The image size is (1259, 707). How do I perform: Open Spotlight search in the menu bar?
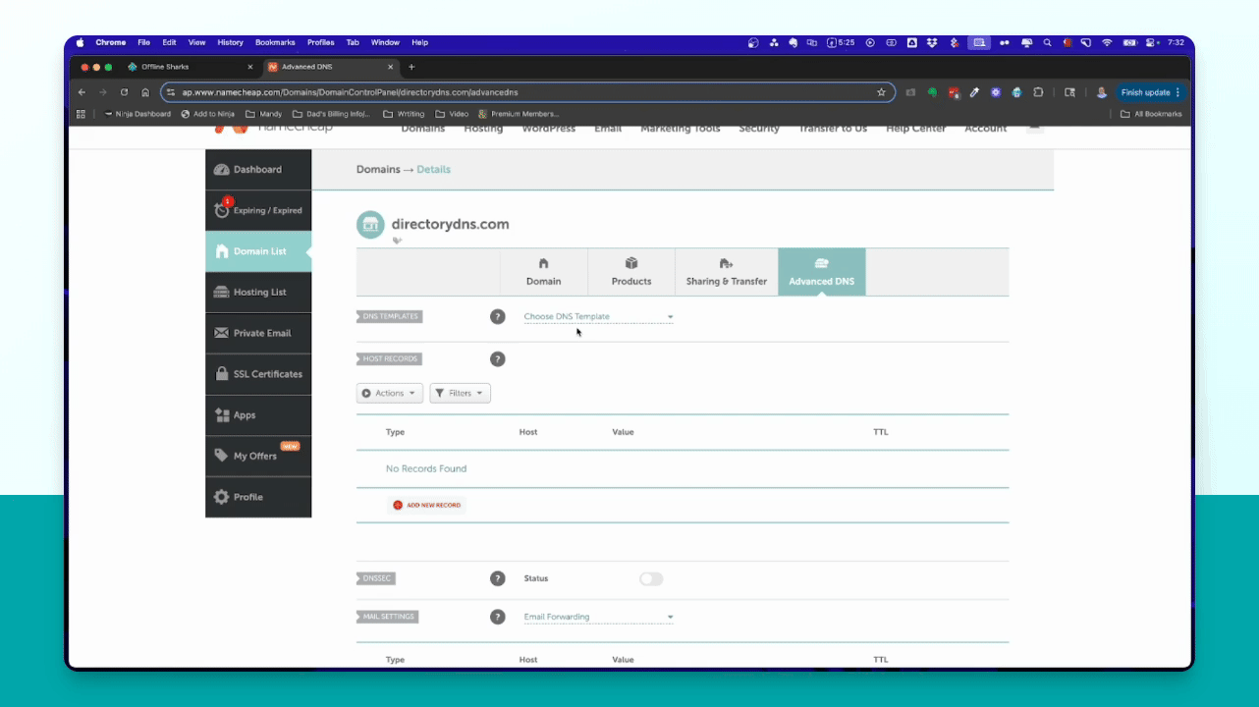coord(1048,43)
